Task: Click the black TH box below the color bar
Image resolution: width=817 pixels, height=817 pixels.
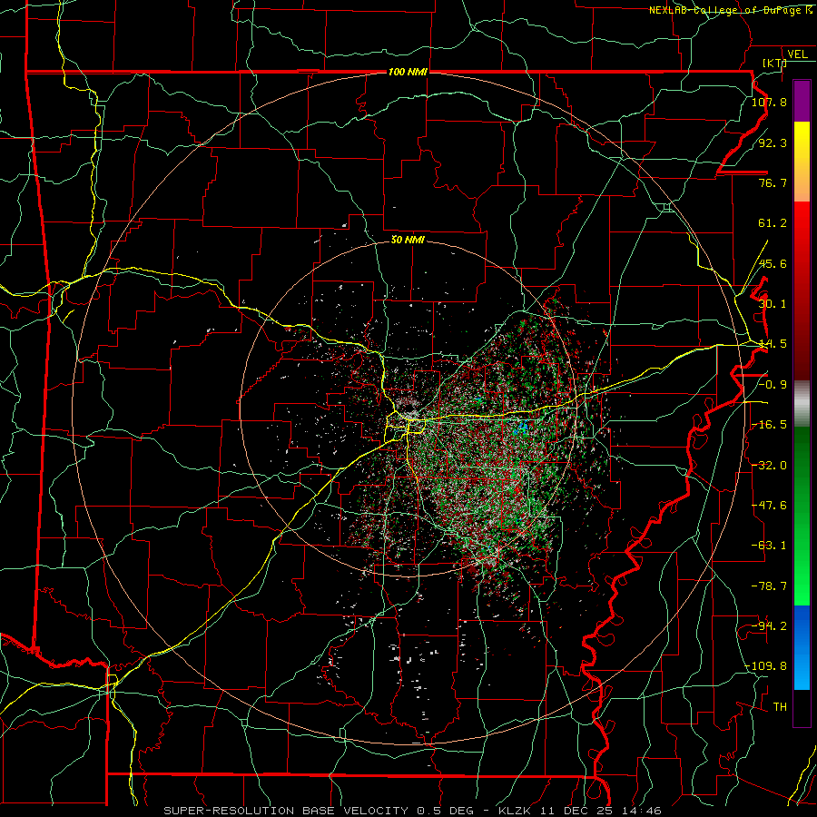Action: [x=802, y=707]
